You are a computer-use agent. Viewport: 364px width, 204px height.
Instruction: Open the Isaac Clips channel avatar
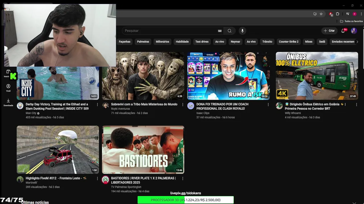(191, 106)
